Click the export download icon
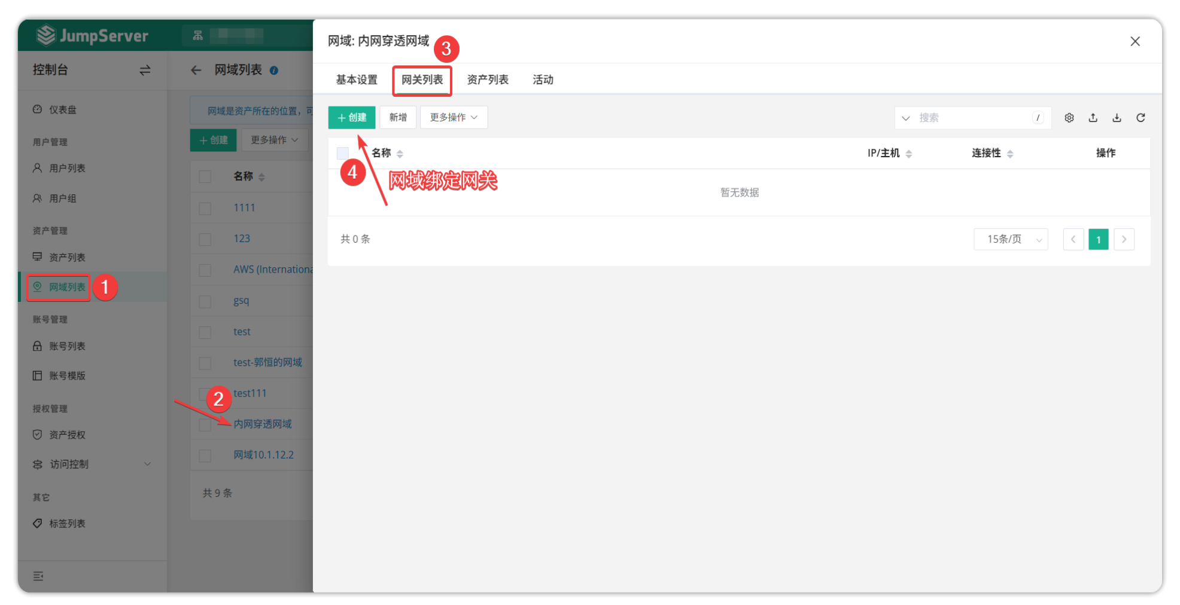Viewport: 1180px width, 605px height. (1117, 118)
